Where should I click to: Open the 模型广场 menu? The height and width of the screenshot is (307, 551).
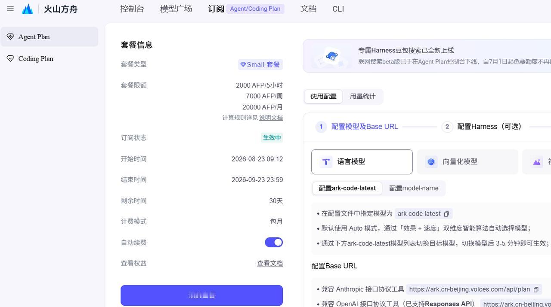(176, 9)
